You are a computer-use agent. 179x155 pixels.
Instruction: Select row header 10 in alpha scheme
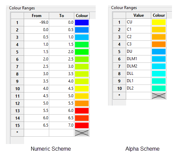[x=119, y=88]
